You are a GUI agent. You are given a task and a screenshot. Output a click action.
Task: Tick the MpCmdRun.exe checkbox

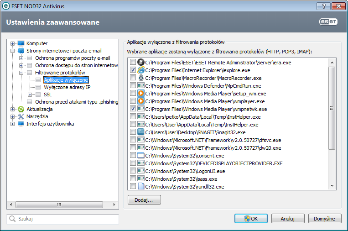133,85
